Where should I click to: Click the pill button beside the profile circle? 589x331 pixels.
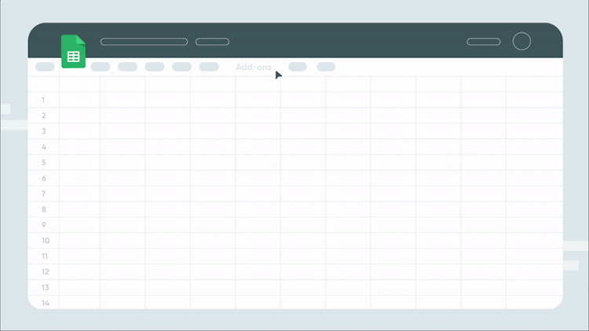484,42
